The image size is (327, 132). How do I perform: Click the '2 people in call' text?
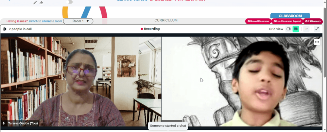click(20, 29)
